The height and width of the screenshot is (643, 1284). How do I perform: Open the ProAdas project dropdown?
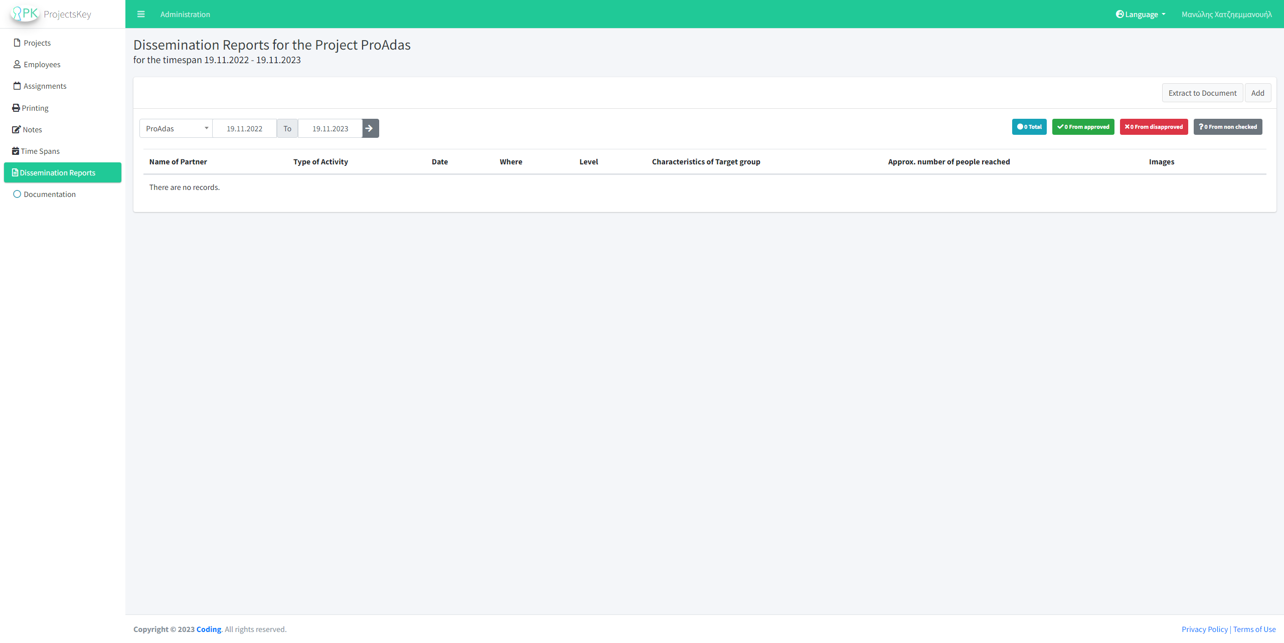(176, 128)
